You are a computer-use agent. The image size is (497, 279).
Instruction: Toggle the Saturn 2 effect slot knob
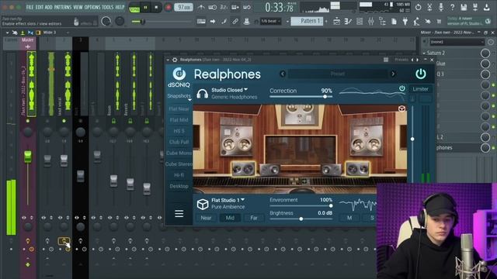[x=485, y=53]
